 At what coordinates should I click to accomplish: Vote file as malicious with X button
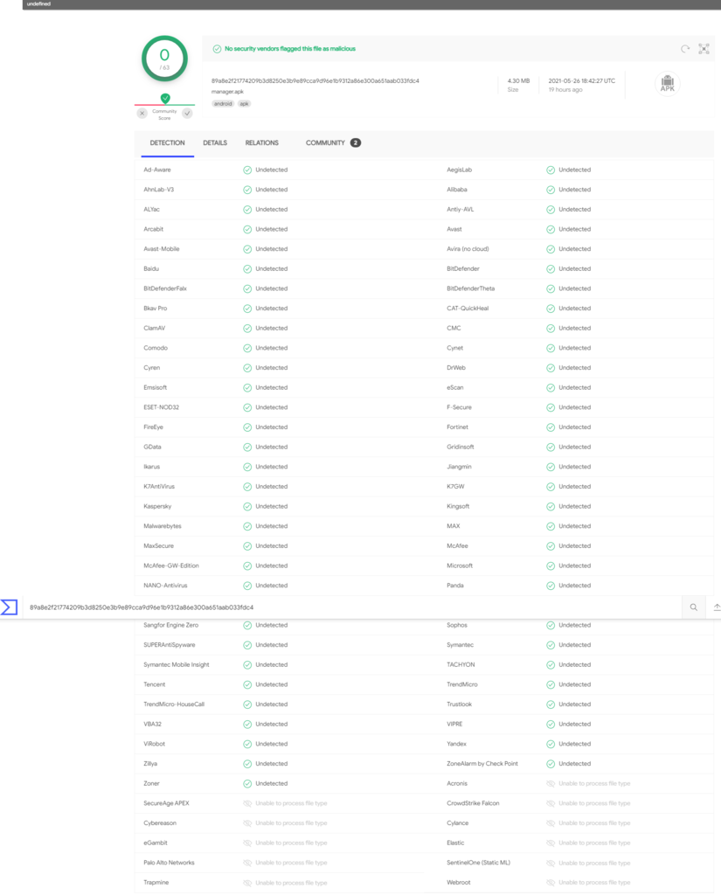[x=142, y=114]
